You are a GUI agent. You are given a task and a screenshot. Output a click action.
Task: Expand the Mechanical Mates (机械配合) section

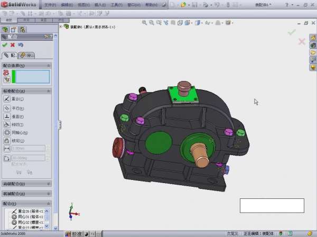(26, 194)
